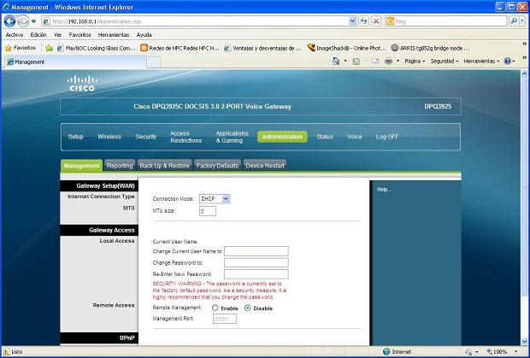
Task: Click the MTU size field
Action: (x=207, y=211)
